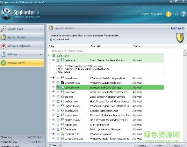
Task: Click the red cross Spyware HelpDesk icon
Action: [x=4, y=46]
